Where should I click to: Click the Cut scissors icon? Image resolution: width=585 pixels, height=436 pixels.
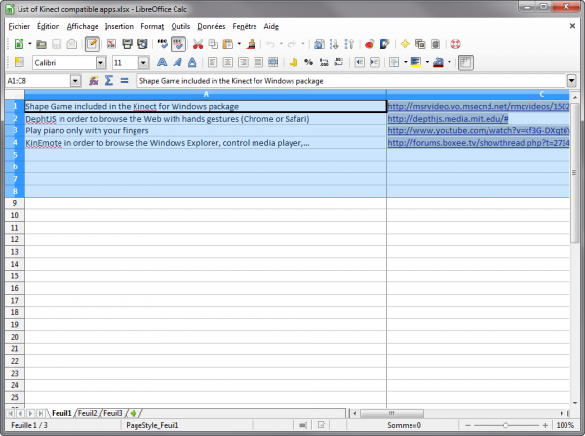pos(198,44)
